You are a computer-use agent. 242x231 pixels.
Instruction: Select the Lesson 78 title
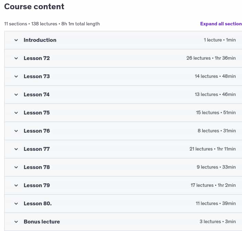coord(37,167)
